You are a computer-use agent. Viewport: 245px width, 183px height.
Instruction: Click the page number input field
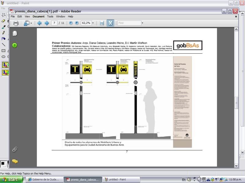point(55,23)
